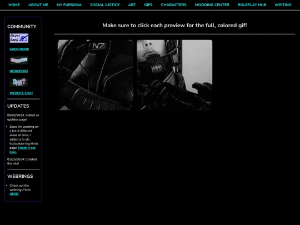This screenshot has width=300, height=225.
Task: Click the Chat pixel badge icon
Action: (19, 82)
